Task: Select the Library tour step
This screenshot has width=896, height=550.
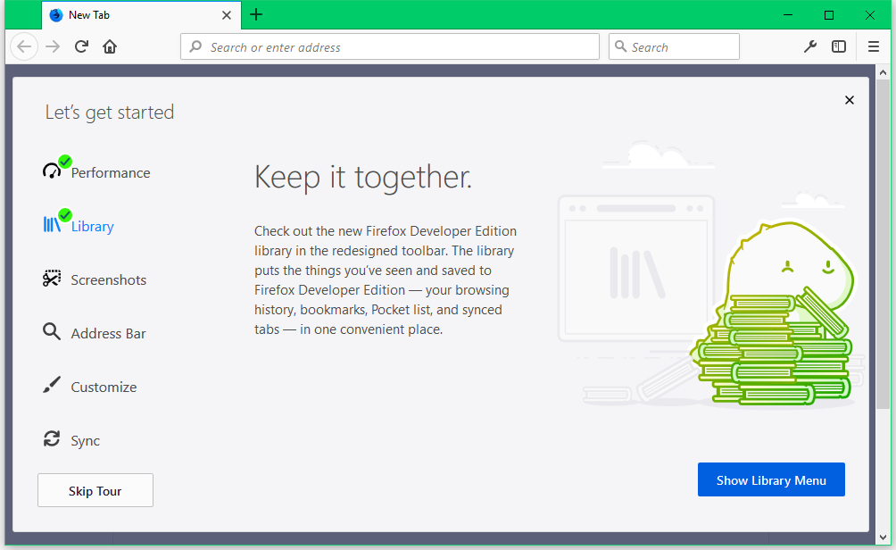Action: tap(79, 224)
